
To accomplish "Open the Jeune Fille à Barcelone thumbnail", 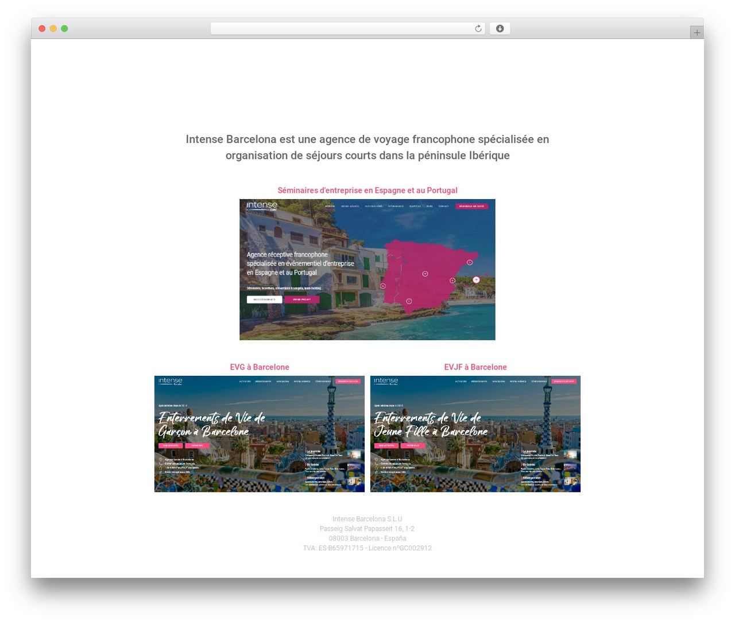I will click(x=475, y=434).
